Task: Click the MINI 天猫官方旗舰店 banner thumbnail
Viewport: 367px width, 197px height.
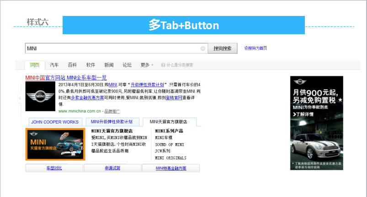Action: click(55, 144)
